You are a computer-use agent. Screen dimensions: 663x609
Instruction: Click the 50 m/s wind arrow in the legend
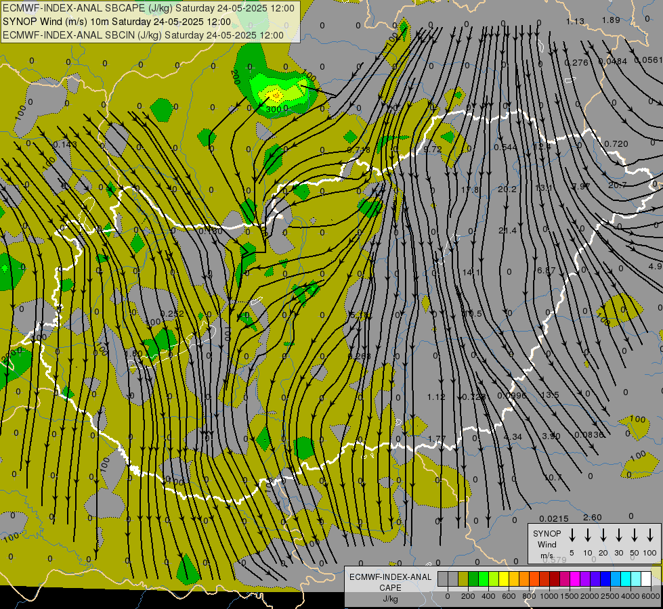(635, 535)
